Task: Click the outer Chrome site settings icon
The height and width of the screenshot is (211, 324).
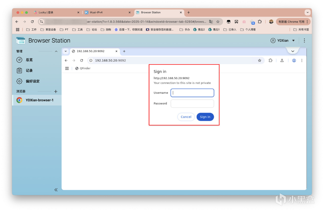Action: click(x=42, y=22)
